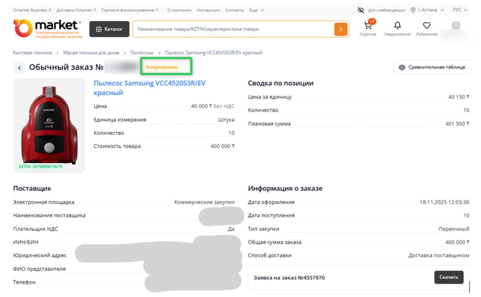Click the orange search arrow button
Viewport: 481px width, 297px height.
click(x=341, y=29)
